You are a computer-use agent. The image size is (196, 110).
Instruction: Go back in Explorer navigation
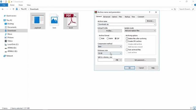[x=3, y=9]
